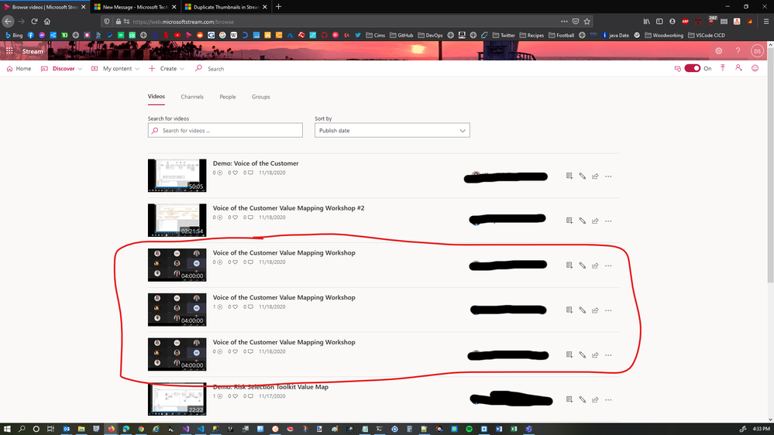Switch to the Groups tab
This screenshot has height=435, width=774.
[260, 97]
